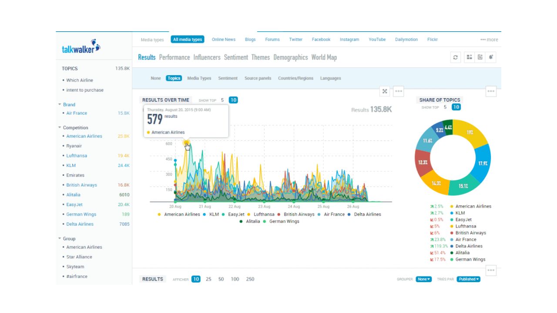Open the 'Which Airline' topic
Screen dimensions: 557x313
(80, 80)
